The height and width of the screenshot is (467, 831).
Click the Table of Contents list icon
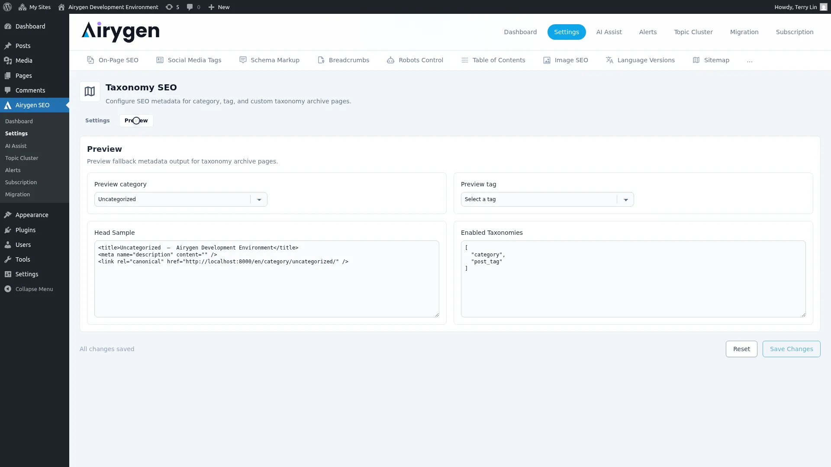(465, 60)
